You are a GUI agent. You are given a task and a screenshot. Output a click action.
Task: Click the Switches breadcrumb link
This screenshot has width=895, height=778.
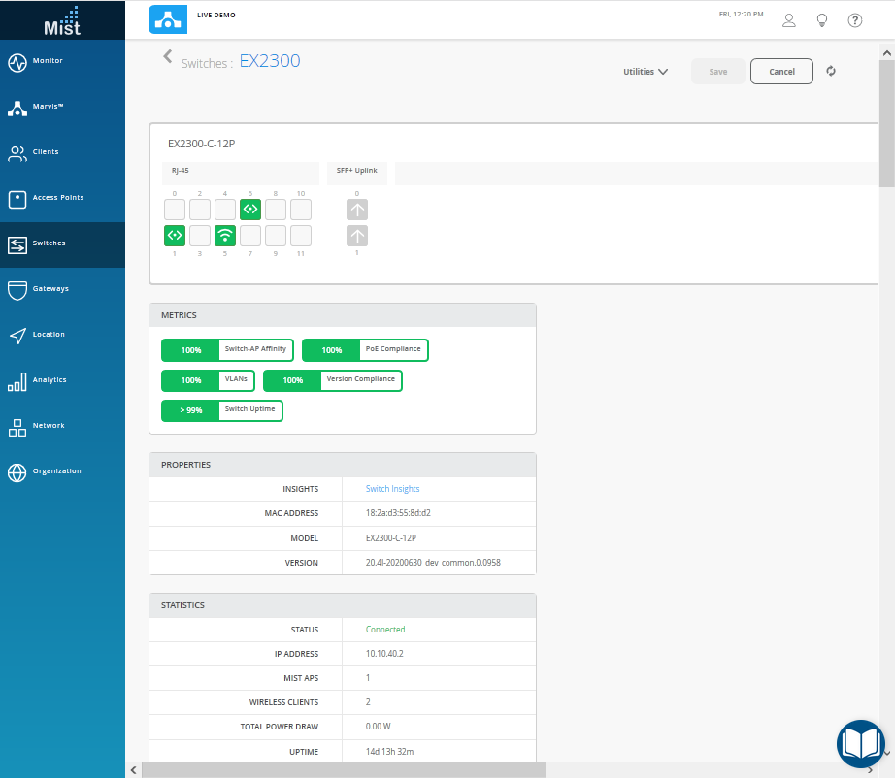point(205,63)
